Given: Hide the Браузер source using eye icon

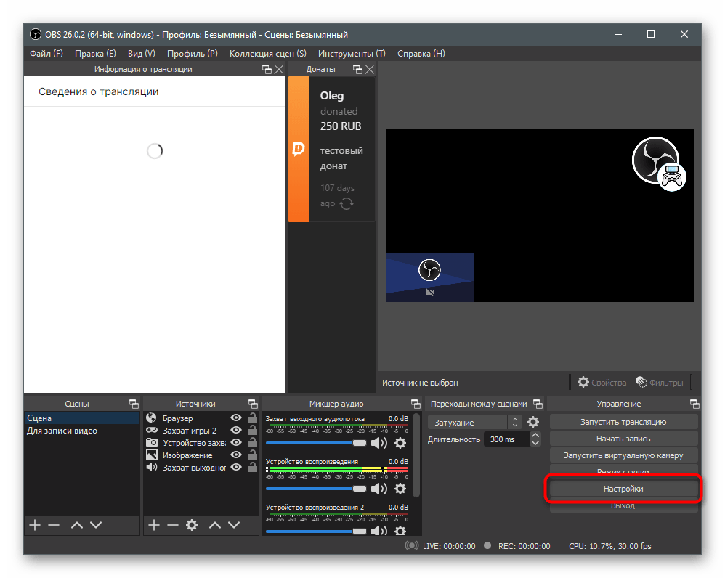Looking at the screenshot, I should click(x=236, y=418).
